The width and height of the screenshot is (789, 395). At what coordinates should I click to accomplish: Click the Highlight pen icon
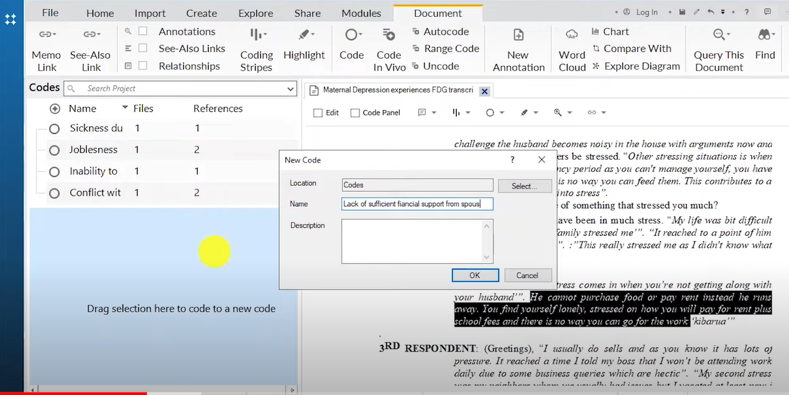(305, 35)
